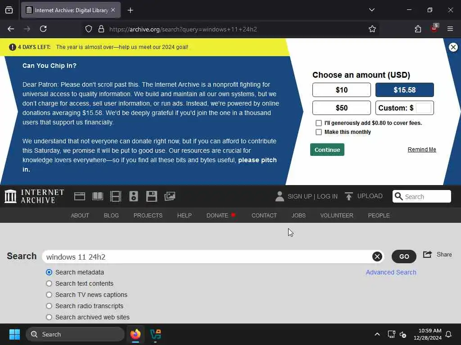Check the Make this monthly box
461x345 pixels.
coord(319,132)
